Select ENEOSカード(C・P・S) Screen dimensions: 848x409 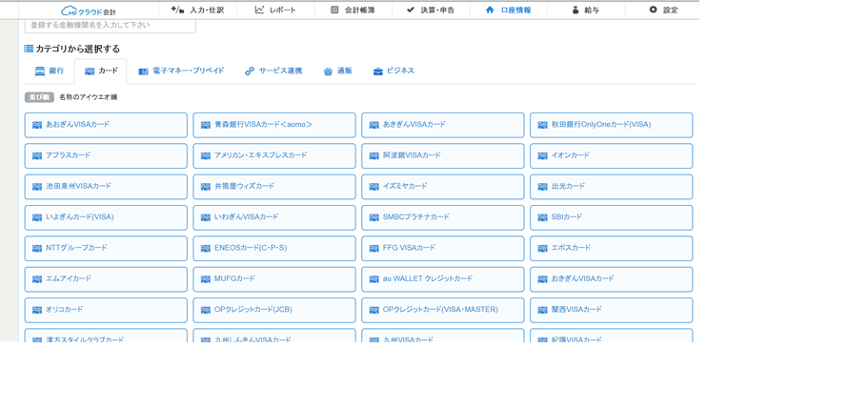(x=274, y=248)
